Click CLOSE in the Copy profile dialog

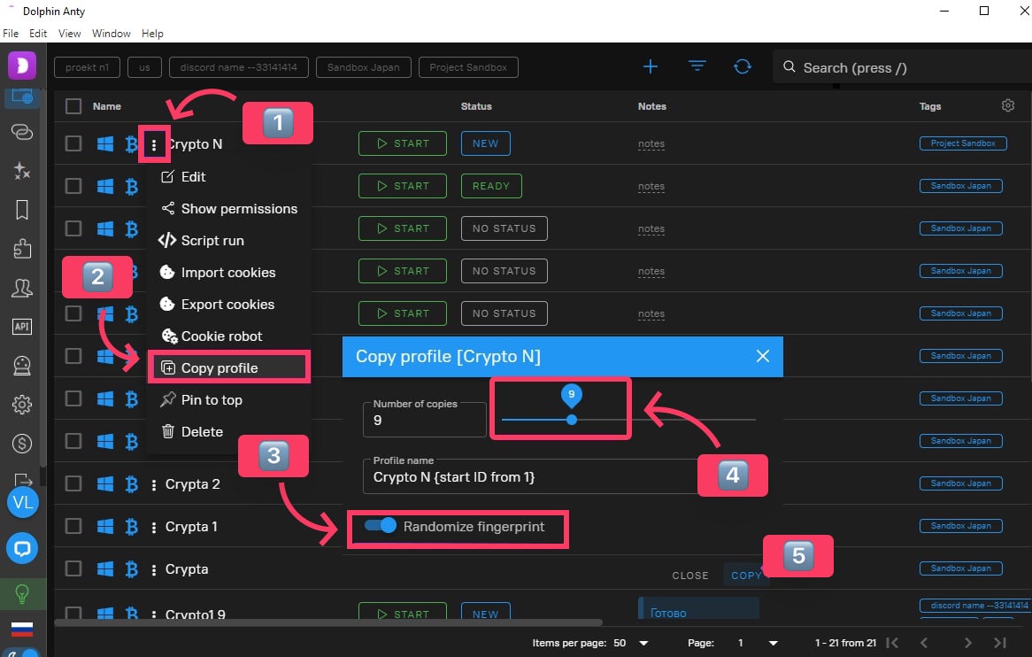(690, 576)
